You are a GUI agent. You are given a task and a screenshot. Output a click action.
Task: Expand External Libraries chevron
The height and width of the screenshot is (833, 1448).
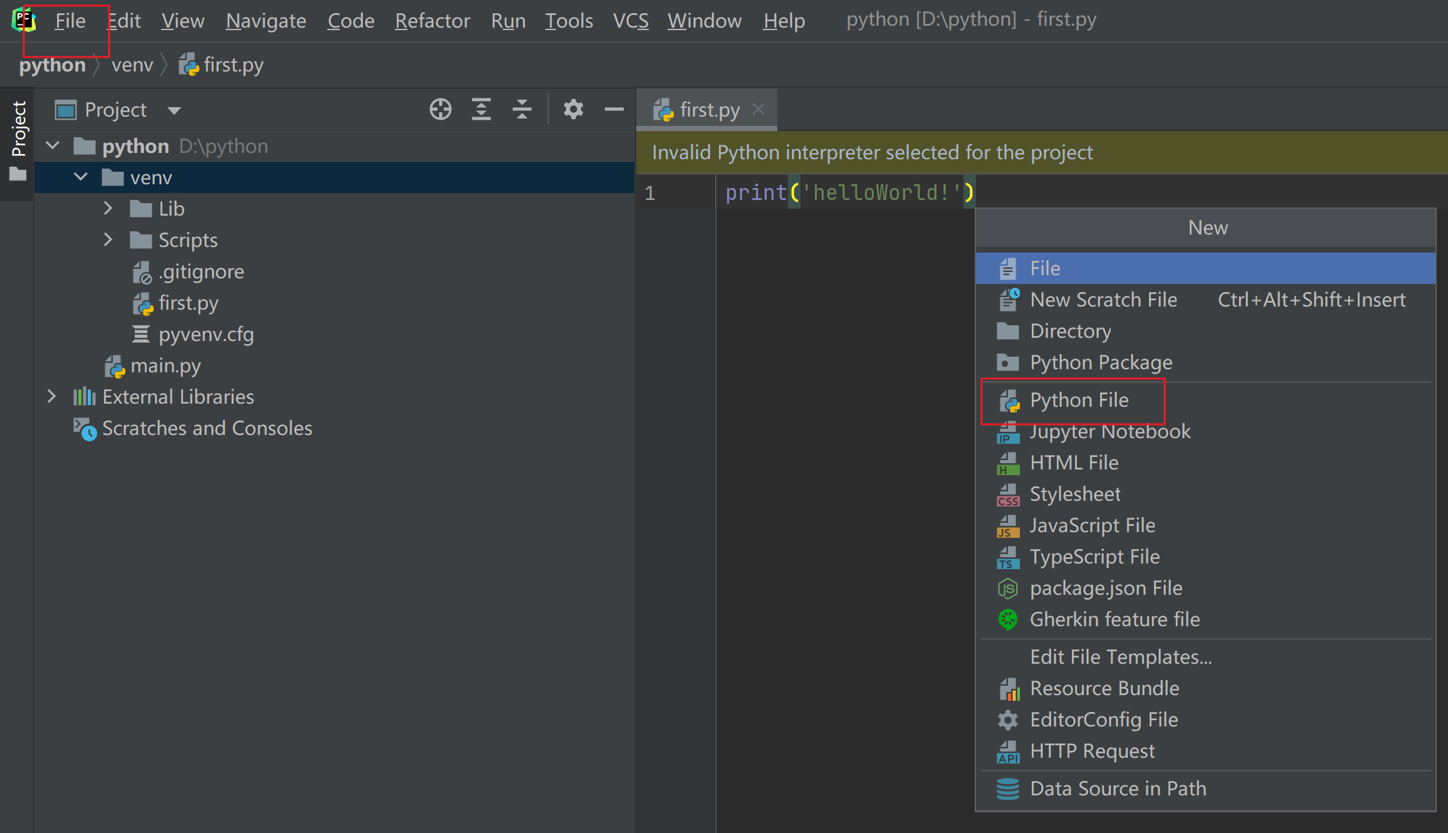[x=51, y=396]
